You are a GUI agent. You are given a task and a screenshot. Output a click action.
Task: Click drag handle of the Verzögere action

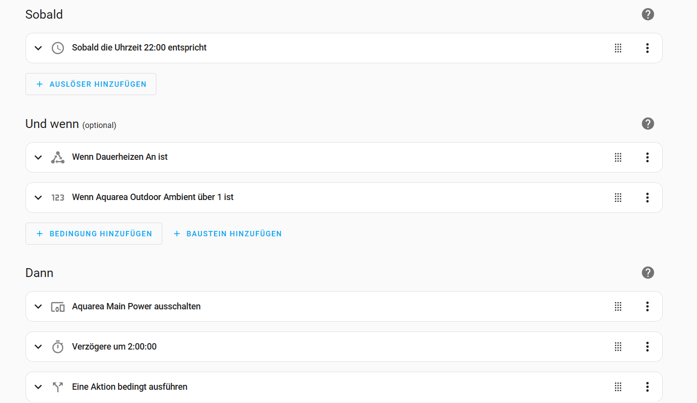[618, 347]
